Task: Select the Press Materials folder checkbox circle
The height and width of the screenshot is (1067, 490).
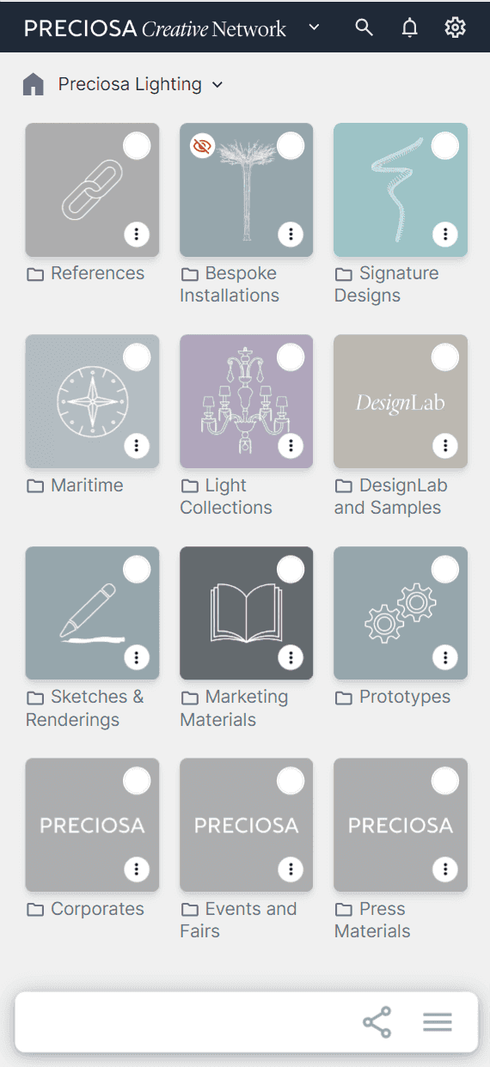Action: pos(445,781)
